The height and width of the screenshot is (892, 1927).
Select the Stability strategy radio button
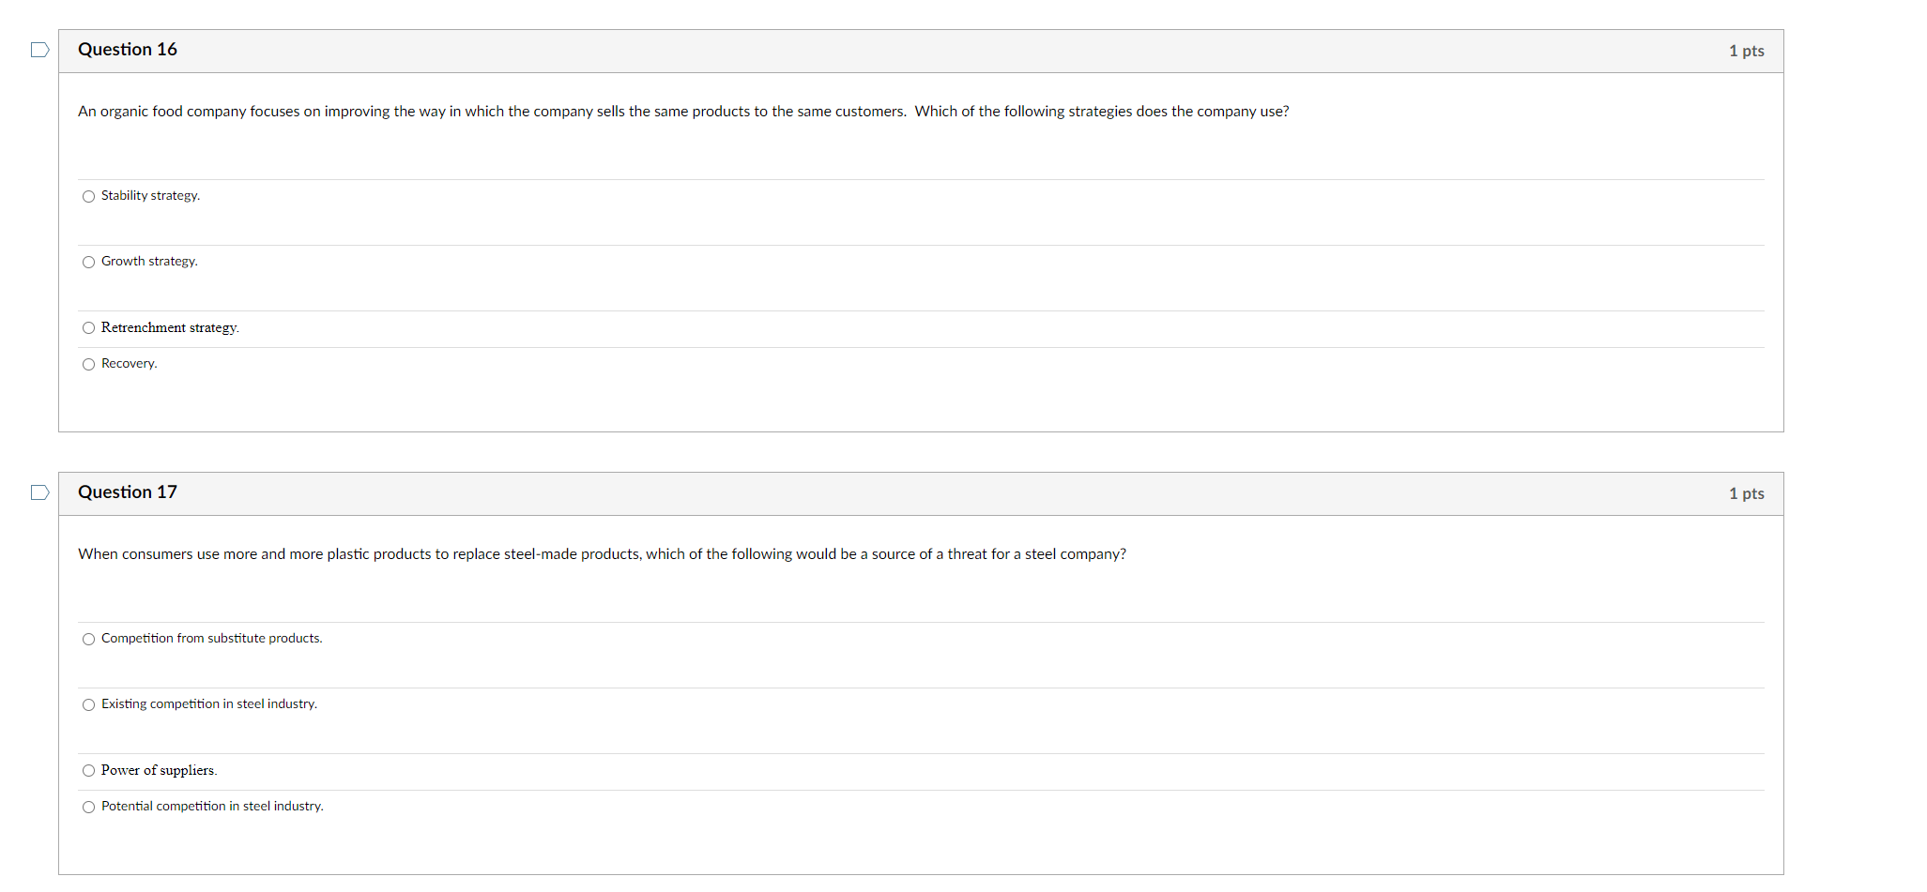88,196
